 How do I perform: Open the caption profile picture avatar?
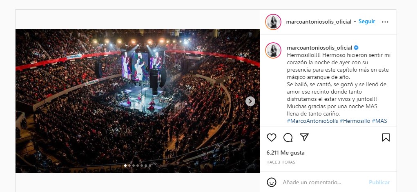273,50
